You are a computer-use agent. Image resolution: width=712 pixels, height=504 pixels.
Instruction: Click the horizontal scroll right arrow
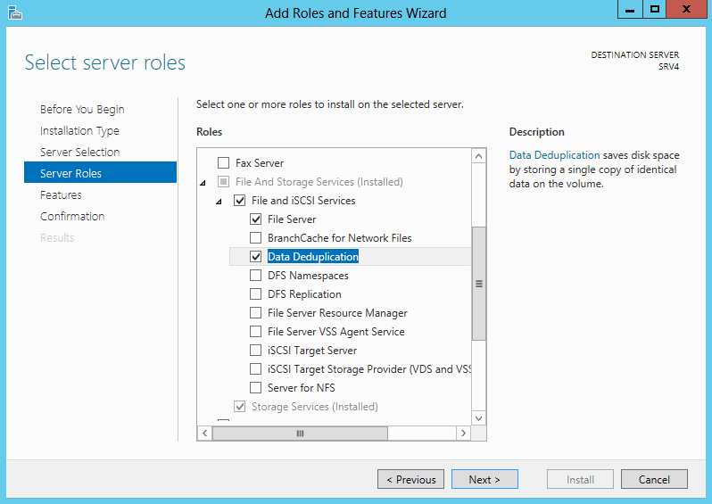(x=463, y=434)
